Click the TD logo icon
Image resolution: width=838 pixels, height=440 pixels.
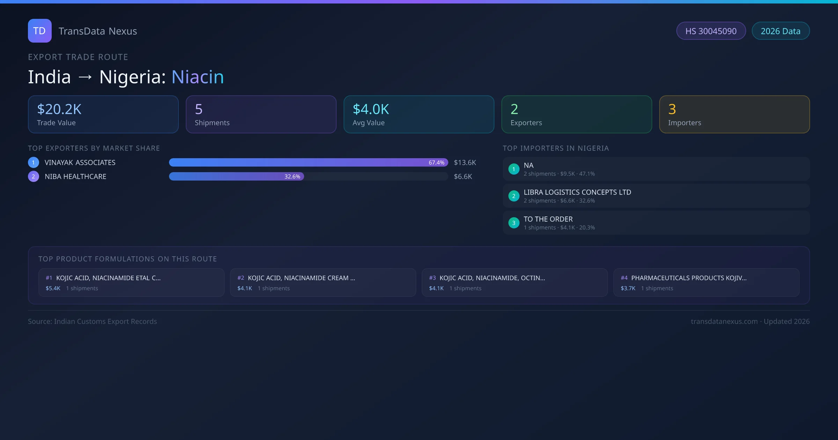click(x=39, y=31)
